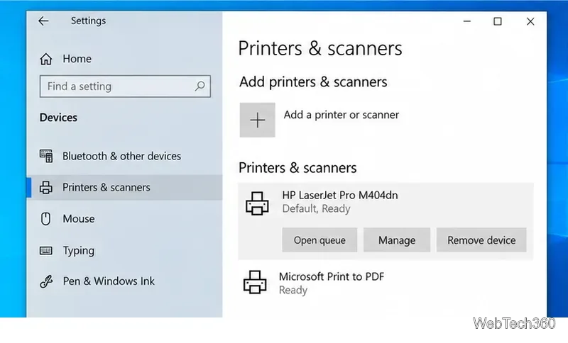Click the Default, Ready status text
Screen dimensions: 568x343
(x=316, y=209)
